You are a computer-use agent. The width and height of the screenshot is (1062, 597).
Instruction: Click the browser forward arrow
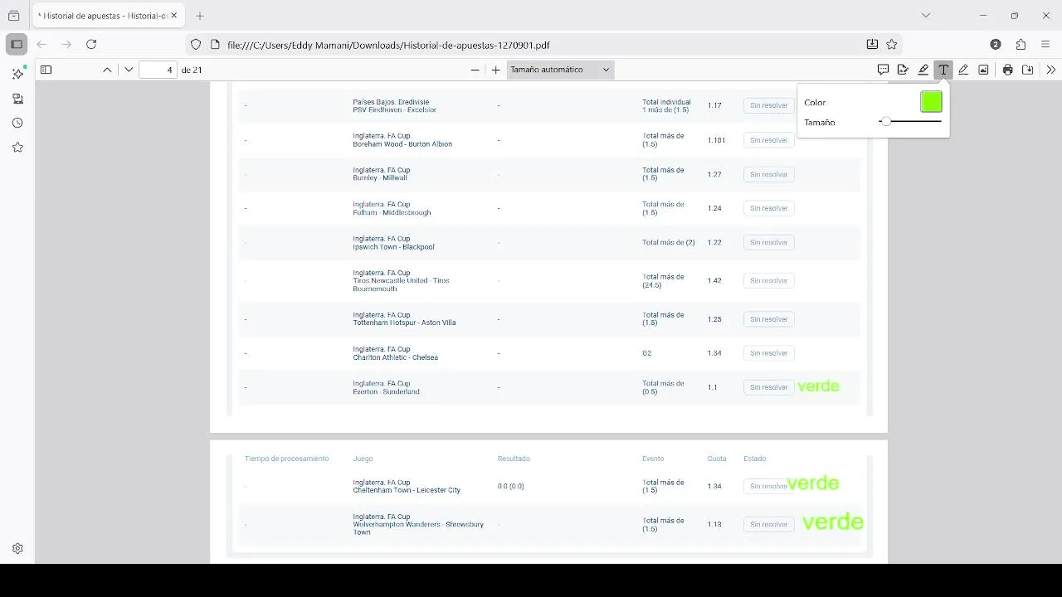pyautogui.click(x=66, y=44)
